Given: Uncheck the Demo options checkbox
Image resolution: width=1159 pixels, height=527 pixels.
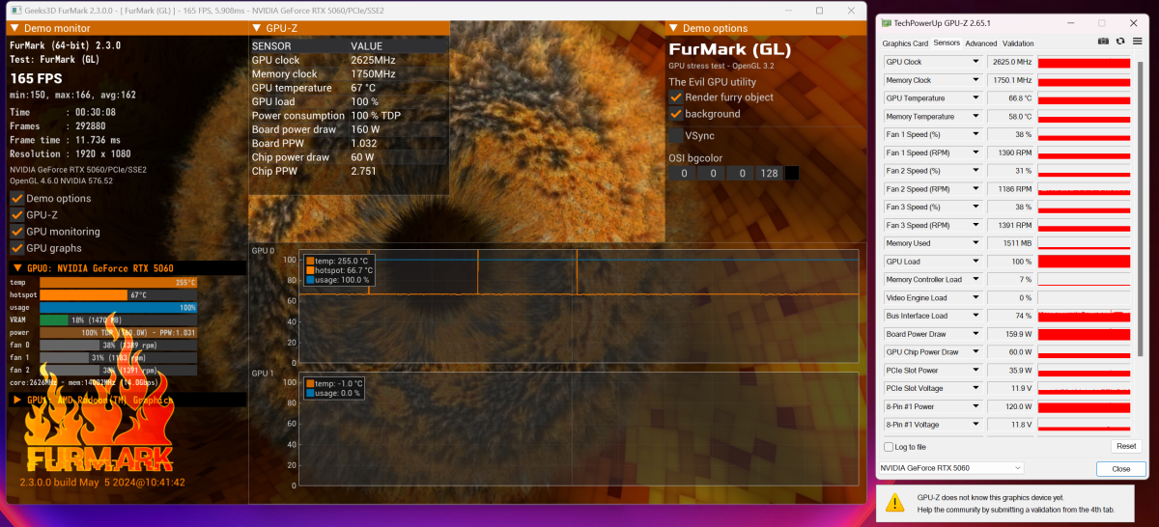Looking at the screenshot, I should point(17,198).
